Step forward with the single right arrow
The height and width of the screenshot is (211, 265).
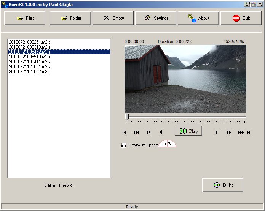click(217, 132)
